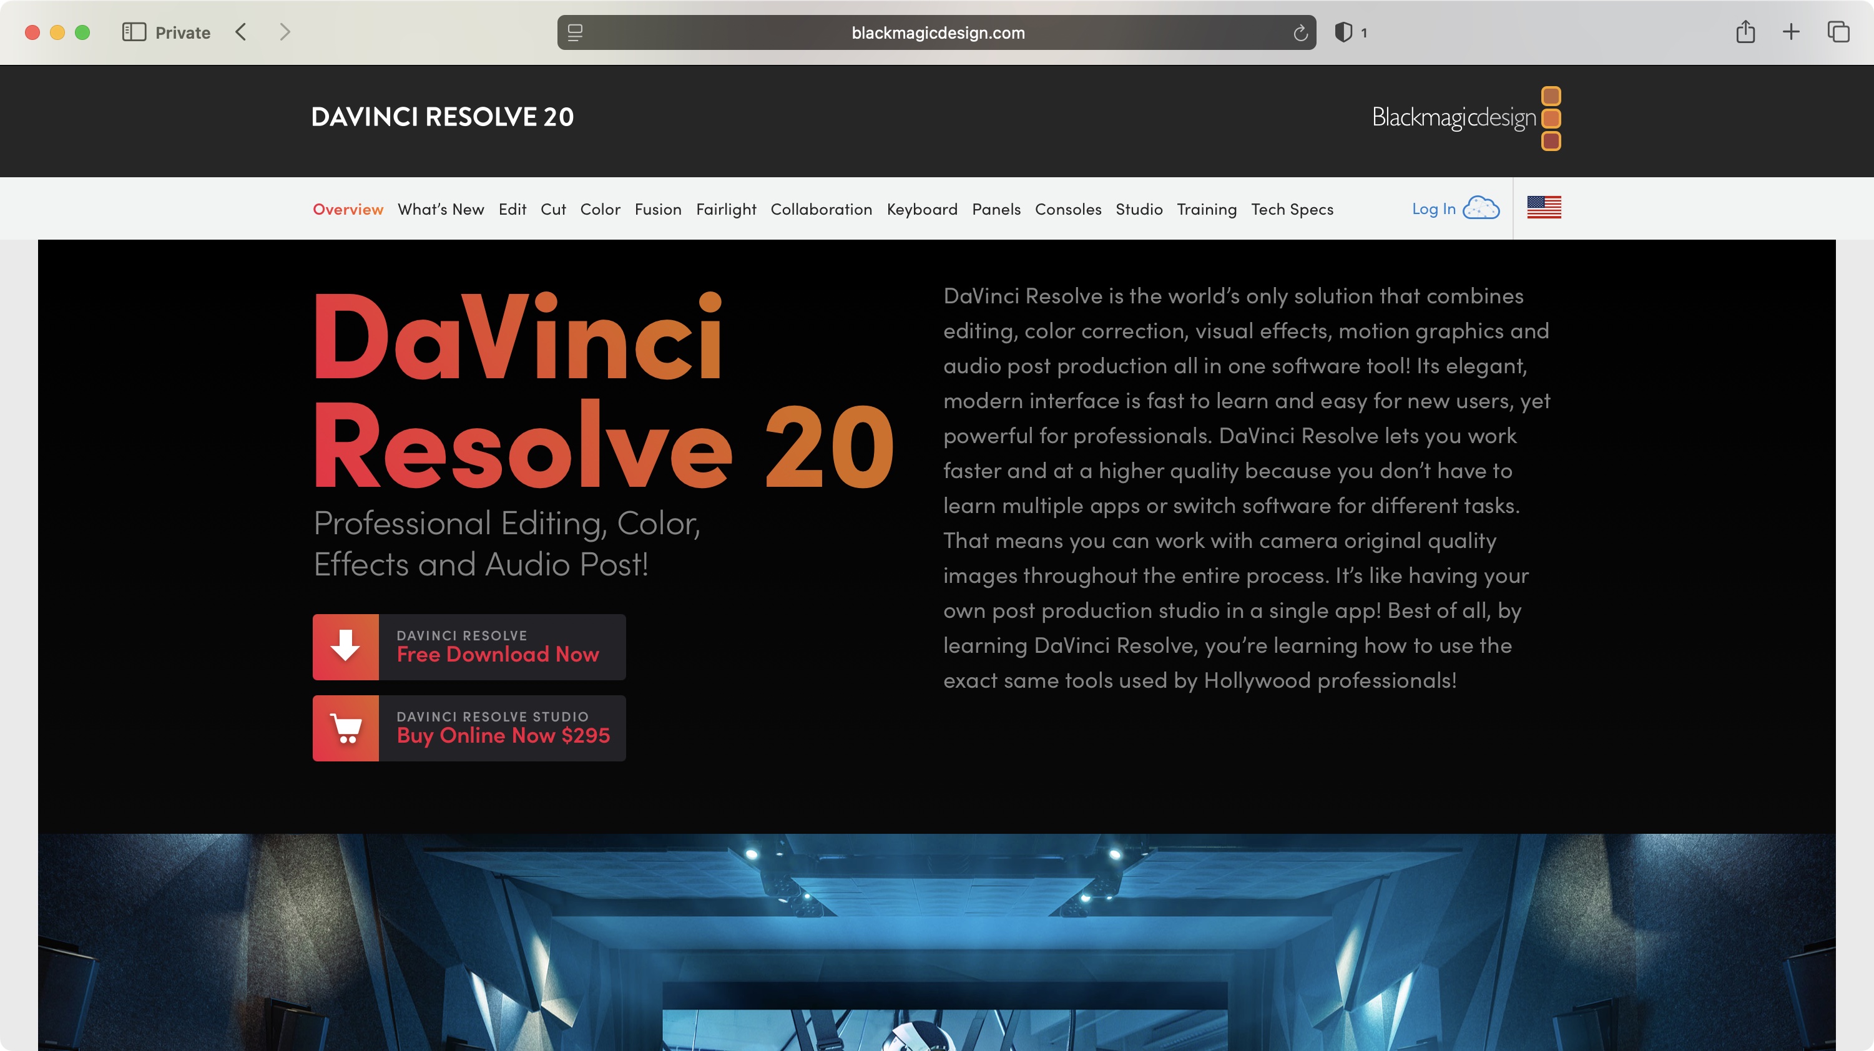
Task: Click the green fullscreen window button
Action: [82, 32]
